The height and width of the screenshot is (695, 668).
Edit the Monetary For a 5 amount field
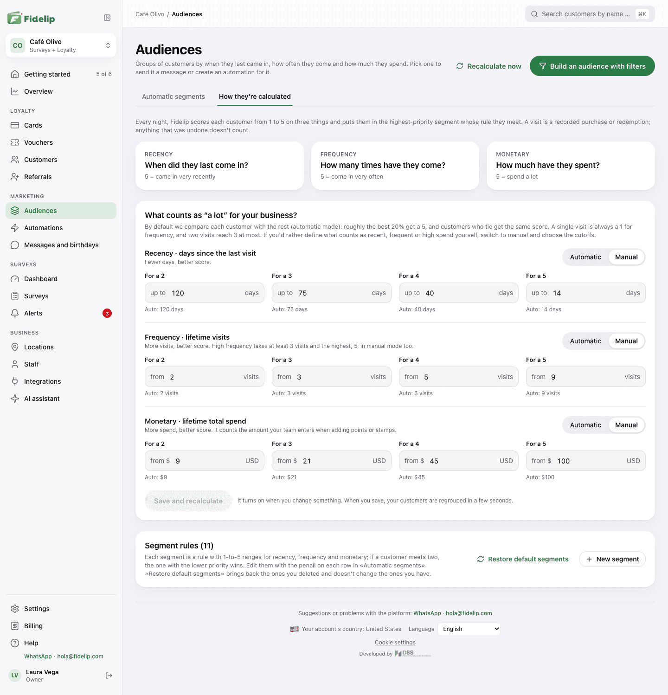[x=586, y=461]
